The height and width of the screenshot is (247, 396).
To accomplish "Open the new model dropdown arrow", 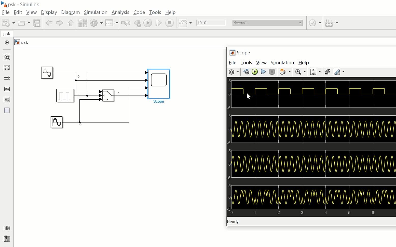I will point(13,23).
